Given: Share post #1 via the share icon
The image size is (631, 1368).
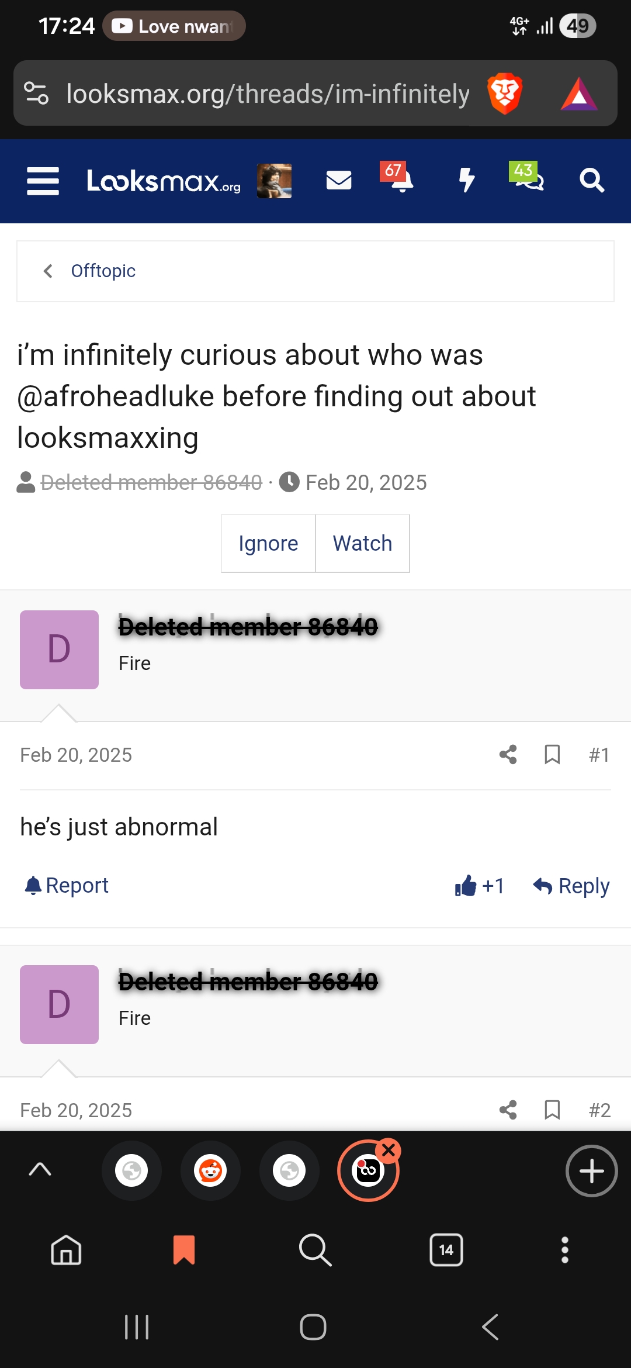Looking at the screenshot, I should pos(507,755).
